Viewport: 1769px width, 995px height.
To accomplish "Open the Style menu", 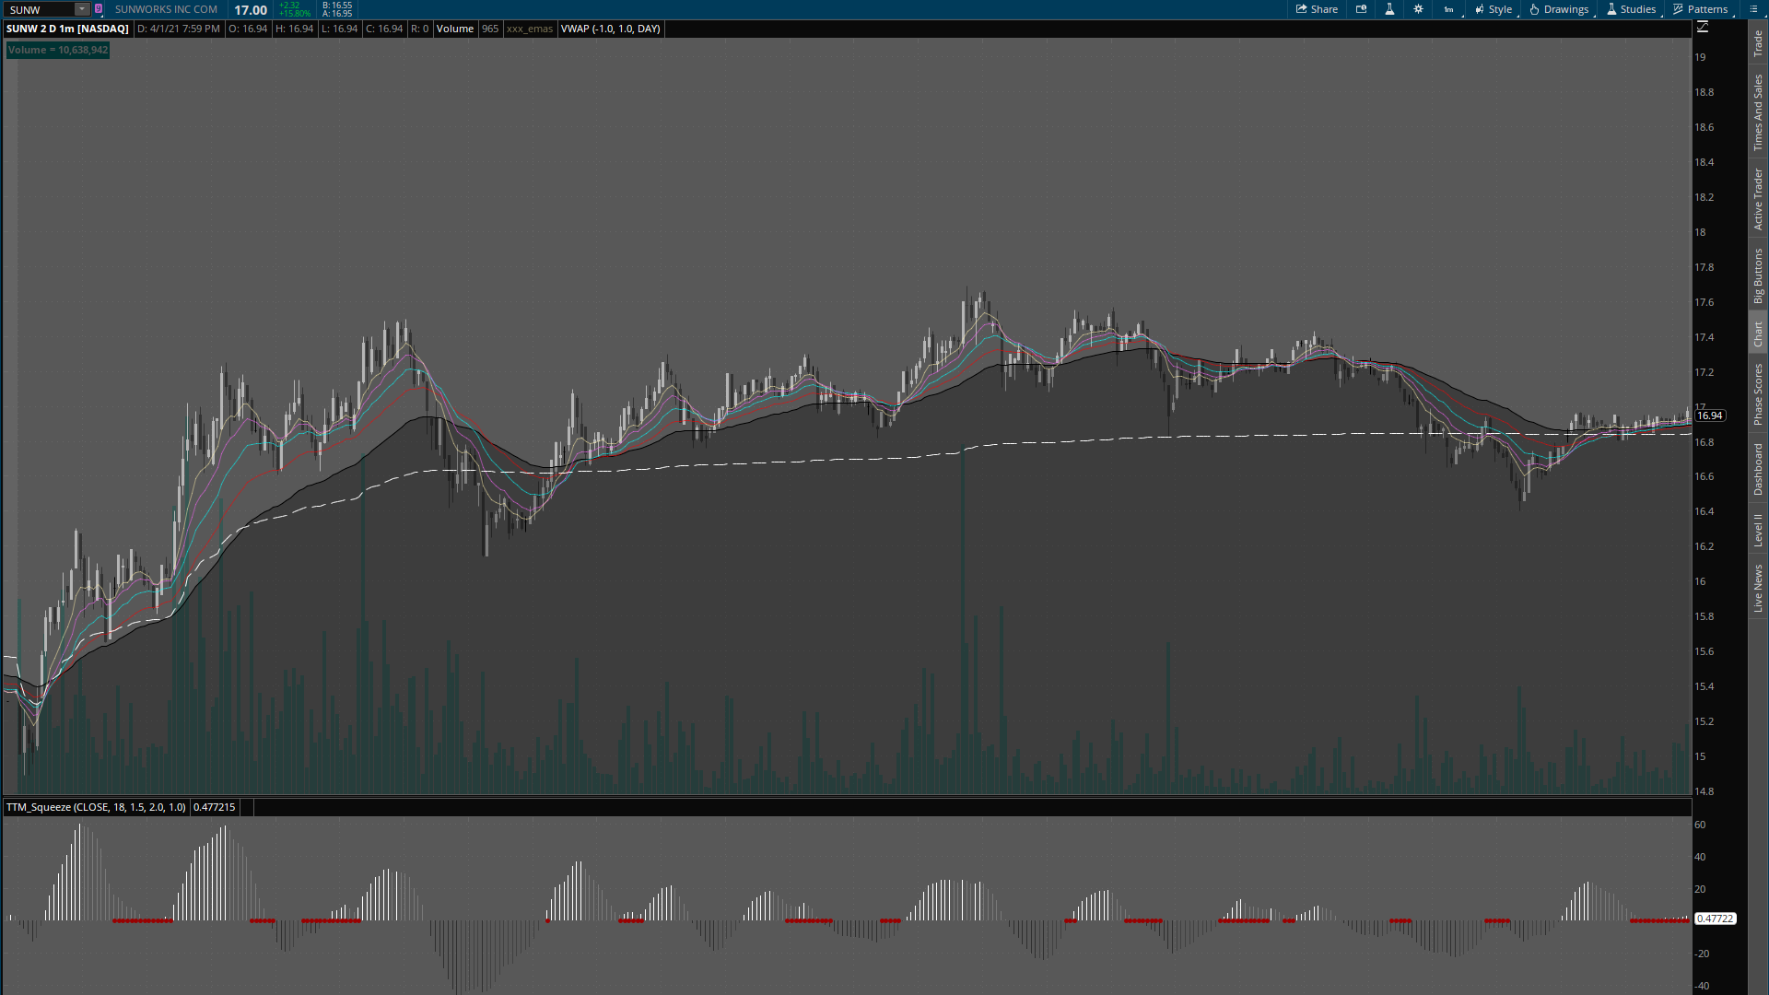I will click(x=1494, y=9).
